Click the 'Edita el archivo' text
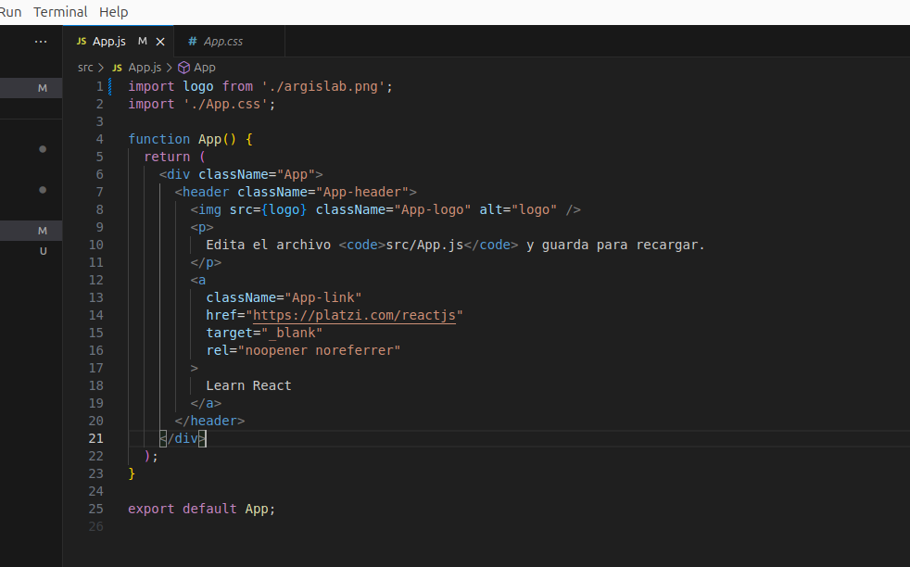Viewport: 910px width, 567px height. [x=268, y=245]
